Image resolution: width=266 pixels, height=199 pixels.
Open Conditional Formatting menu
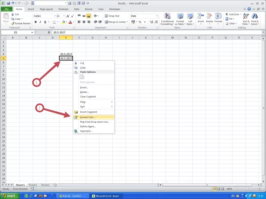[167, 19]
